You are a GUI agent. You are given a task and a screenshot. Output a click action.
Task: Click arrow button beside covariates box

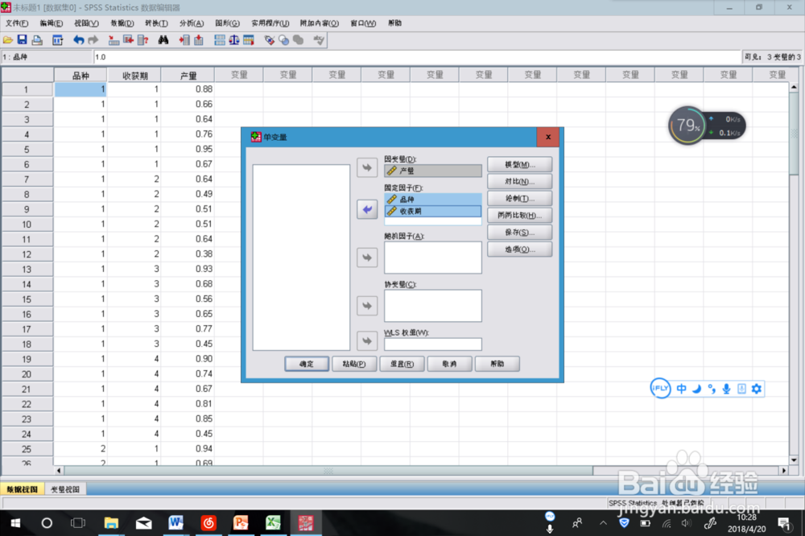pyautogui.click(x=367, y=306)
